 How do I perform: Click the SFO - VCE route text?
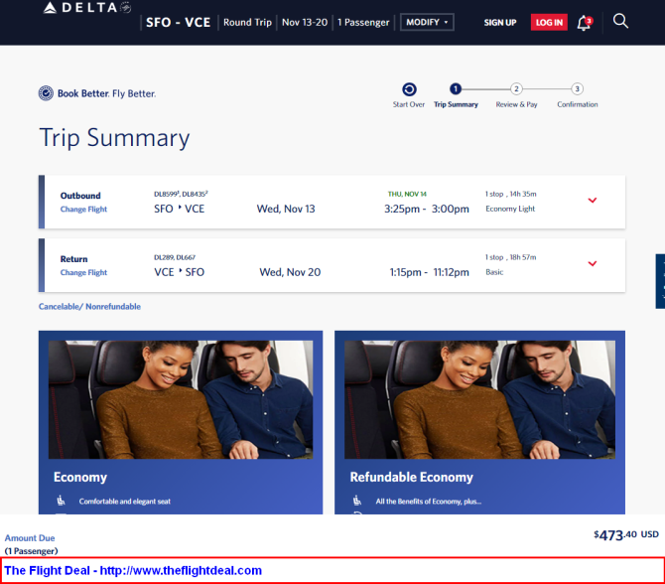[178, 22]
